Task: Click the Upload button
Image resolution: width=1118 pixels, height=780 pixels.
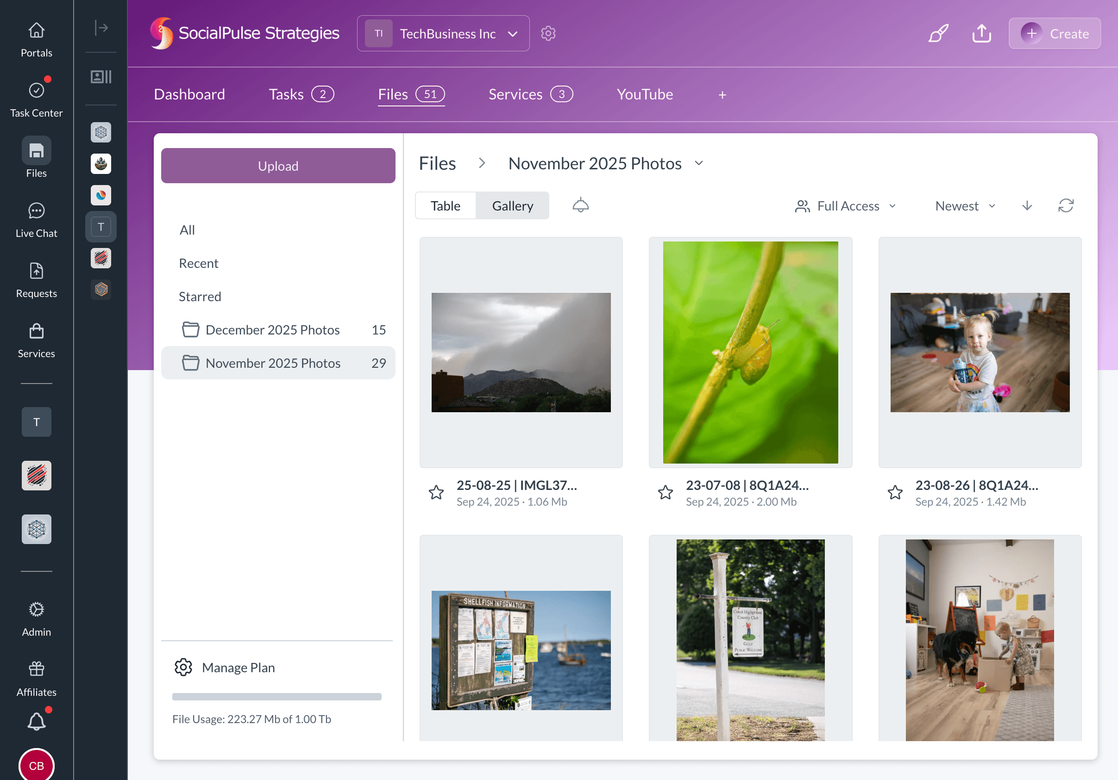Action: 277,165
